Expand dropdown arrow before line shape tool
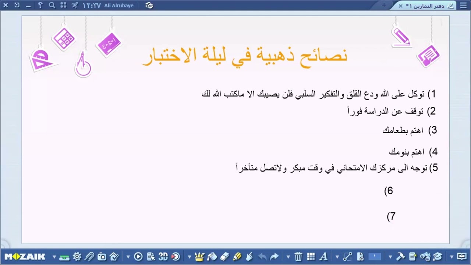 click(x=337, y=257)
